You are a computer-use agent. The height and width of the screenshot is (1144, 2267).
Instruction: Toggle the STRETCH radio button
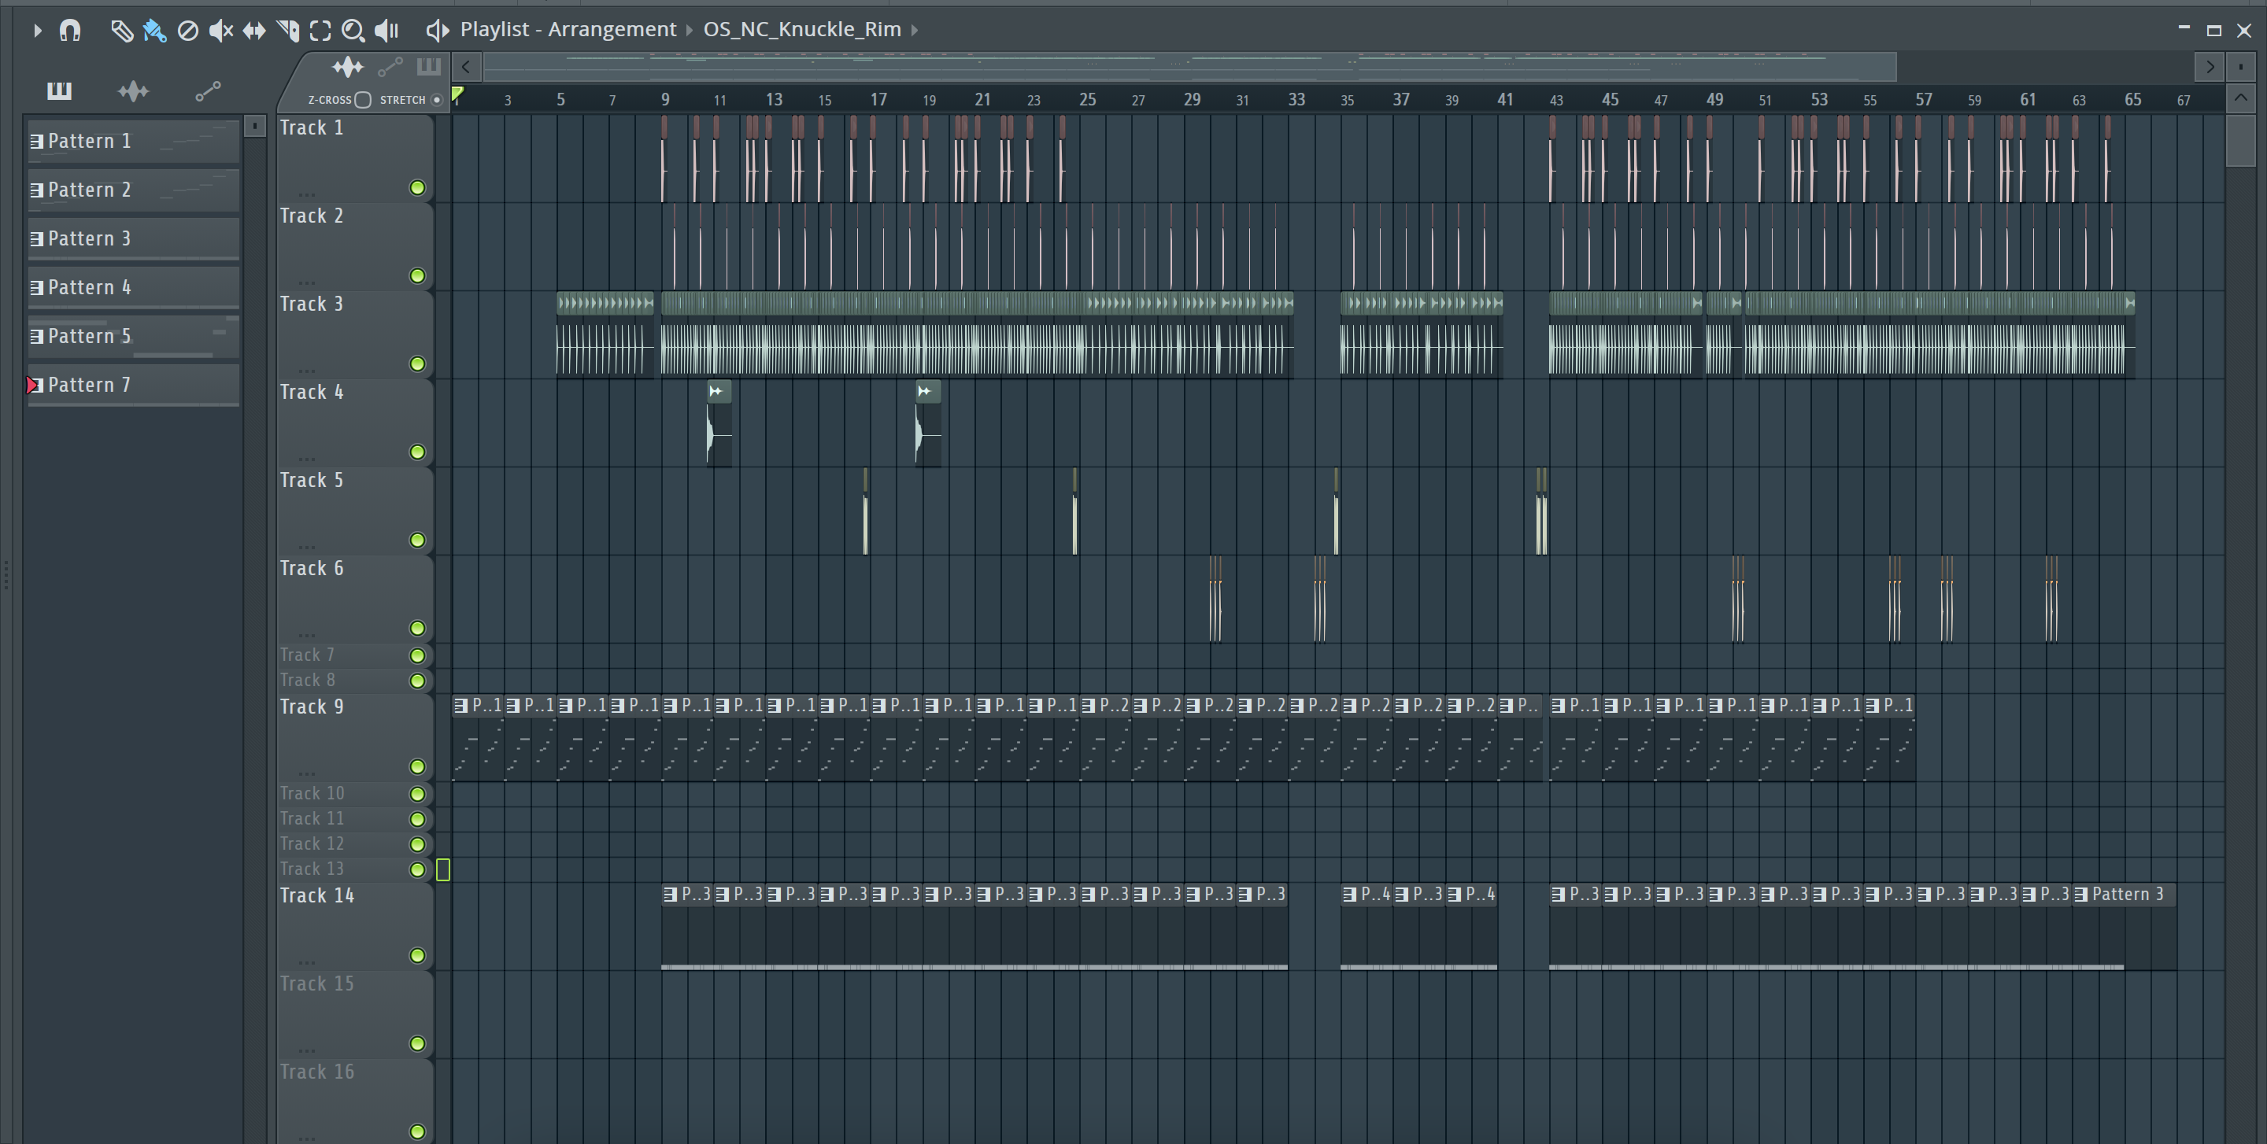coord(437,100)
